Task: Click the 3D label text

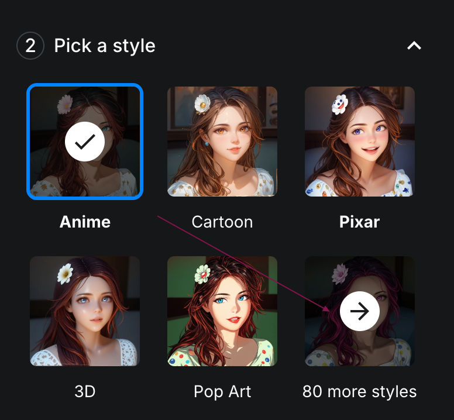Action: click(85, 392)
